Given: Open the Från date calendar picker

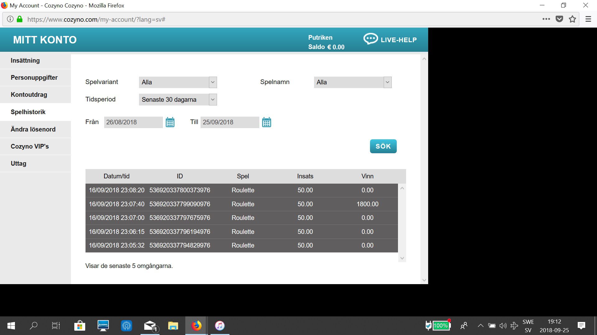Looking at the screenshot, I should tap(170, 122).
